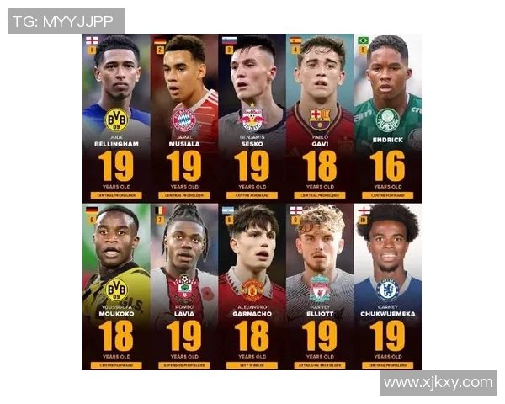Click the FC Barcelona crest on Gavi's card

(320, 119)
